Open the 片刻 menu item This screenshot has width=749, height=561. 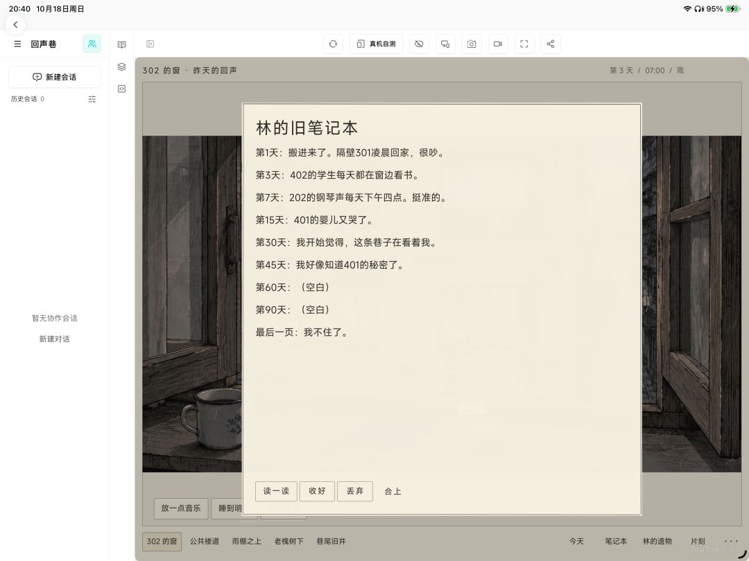pos(698,542)
